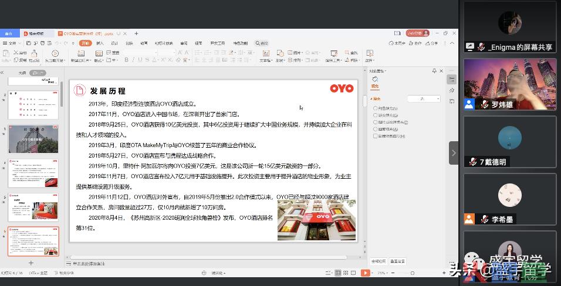Toggle Underline formatting (U)
This screenshot has height=286, width=561.
[x=140, y=60]
